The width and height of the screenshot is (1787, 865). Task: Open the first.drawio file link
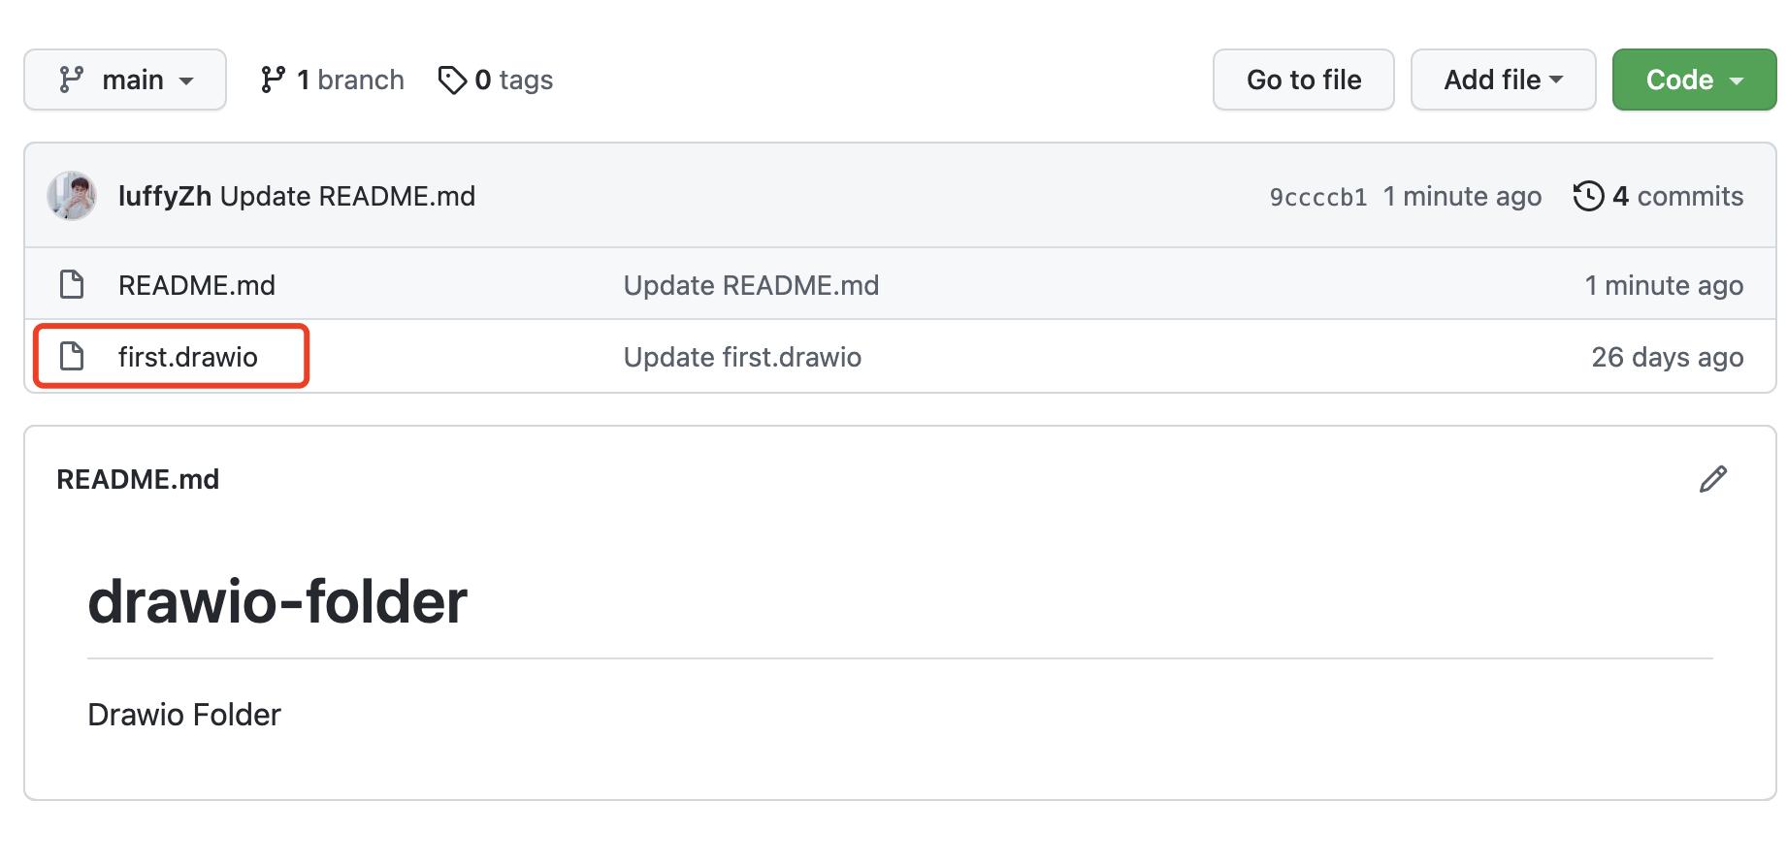pyautogui.click(x=188, y=357)
